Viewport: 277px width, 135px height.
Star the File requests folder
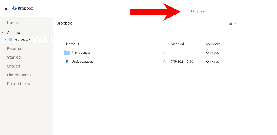pyautogui.click(x=165, y=53)
